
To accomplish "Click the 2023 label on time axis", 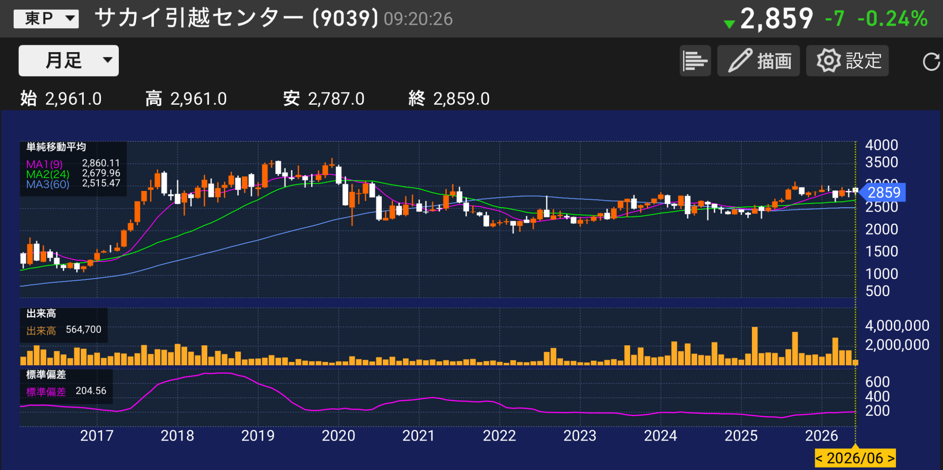I will 580,436.
